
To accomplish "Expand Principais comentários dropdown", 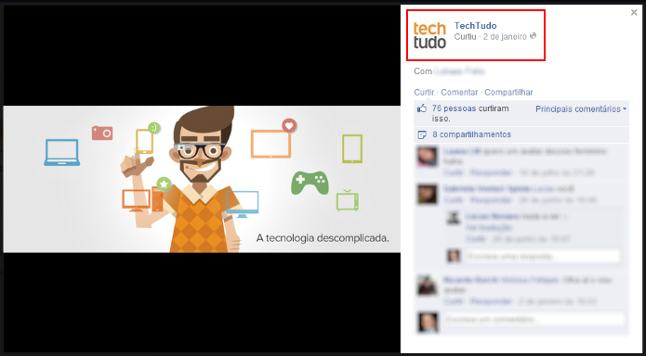I will point(581,109).
